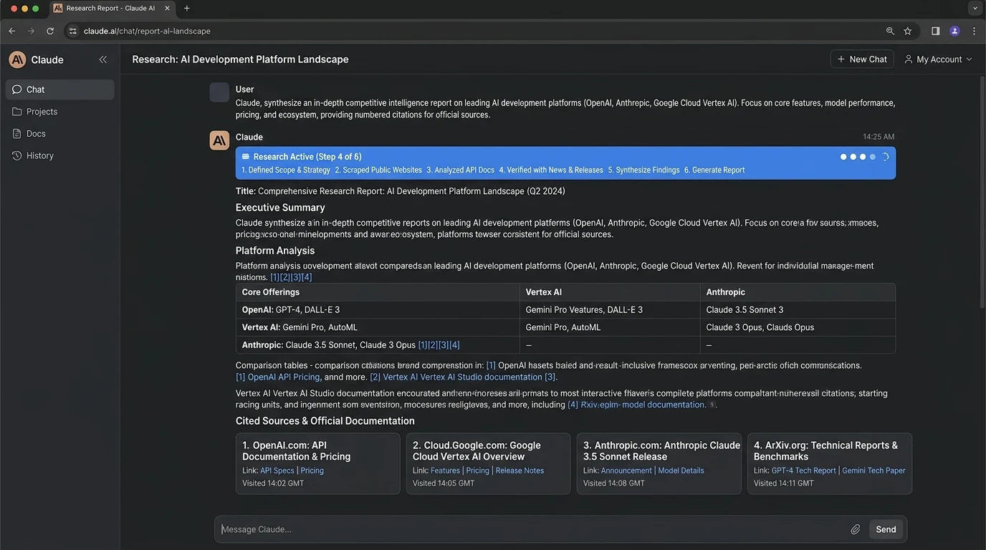The width and height of the screenshot is (986, 550).
Task: Click the Claude logo in the sidebar
Action: point(17,59)
